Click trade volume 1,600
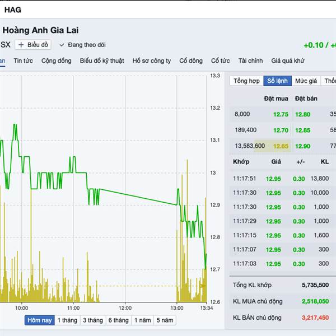Screen dimensions: 336x336 pos(321,235)
